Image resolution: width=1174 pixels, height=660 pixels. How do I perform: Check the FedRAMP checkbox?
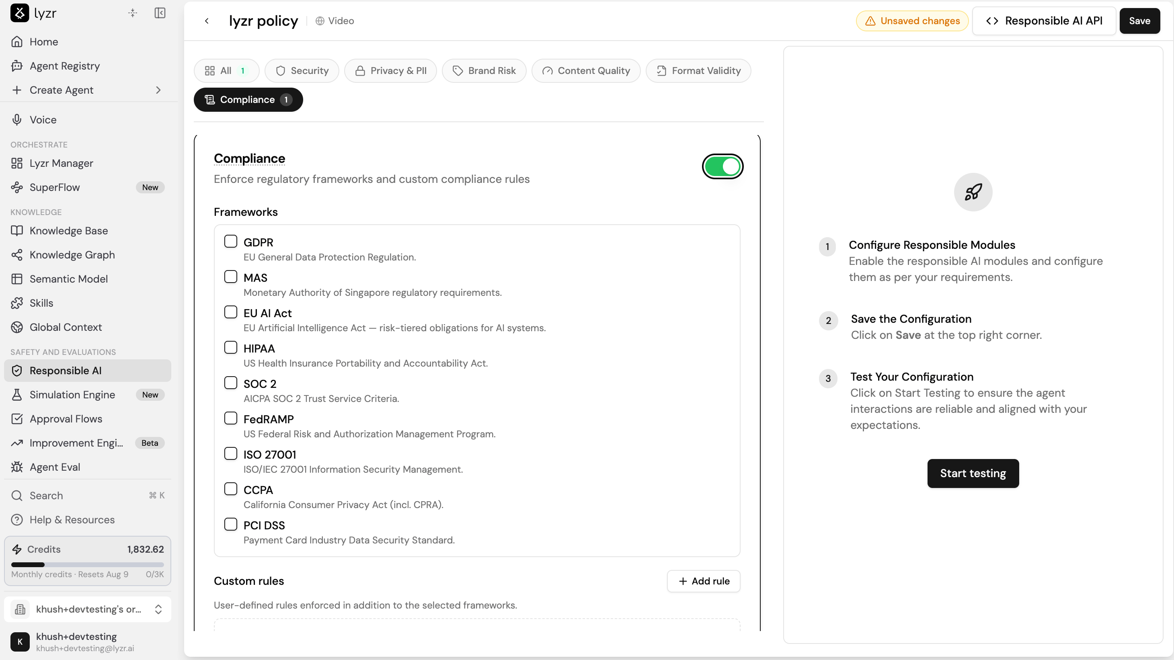click(x=231, y=418)
